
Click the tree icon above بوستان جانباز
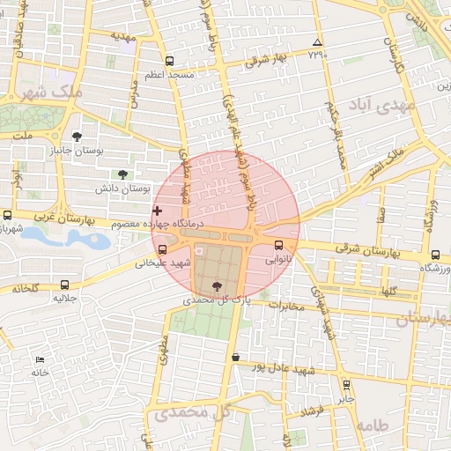point(77,137)
